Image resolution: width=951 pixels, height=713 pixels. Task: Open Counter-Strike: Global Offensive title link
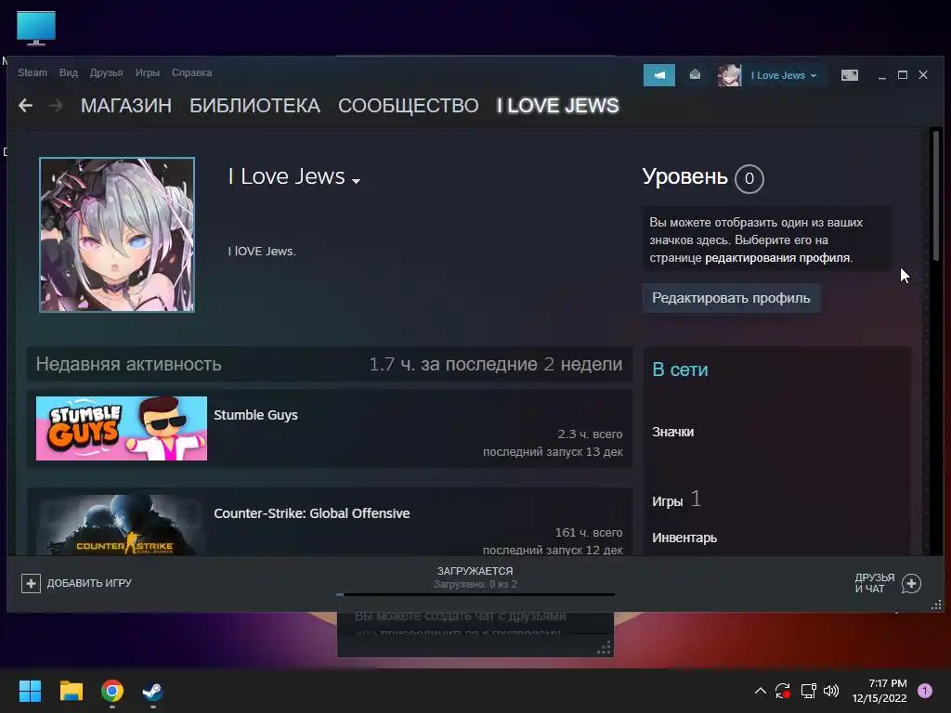312,513
